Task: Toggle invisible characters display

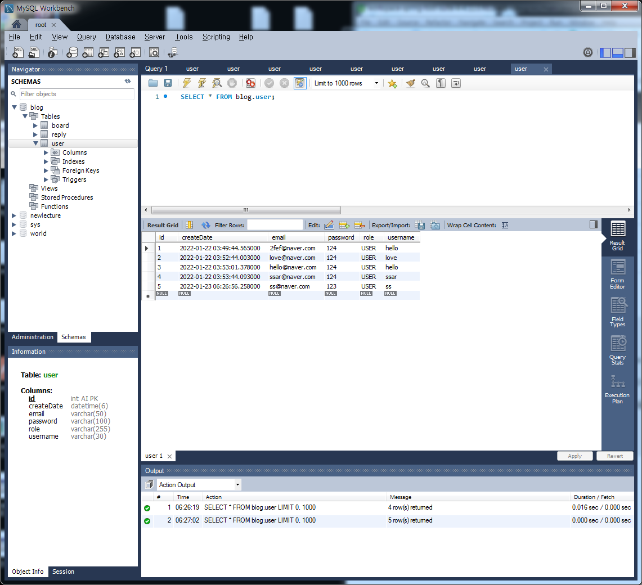Action: pos(441,83)
